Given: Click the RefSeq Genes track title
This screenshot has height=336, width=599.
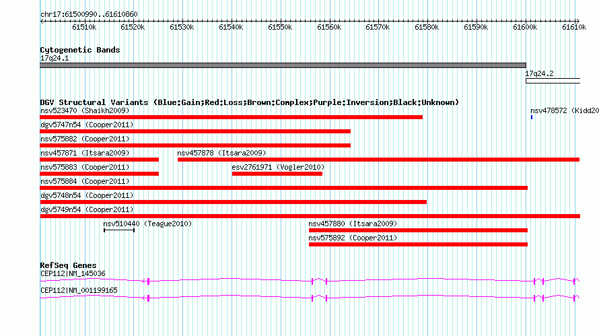Looking at the screenshot, I should (68, 265).
